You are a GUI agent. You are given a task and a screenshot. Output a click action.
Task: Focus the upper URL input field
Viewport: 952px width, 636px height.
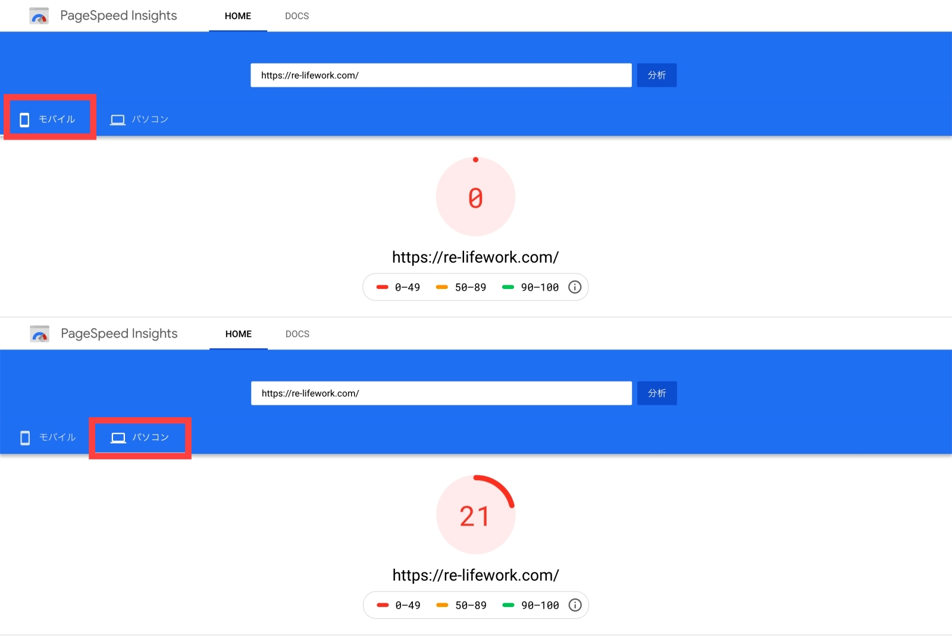pos(441,75)
